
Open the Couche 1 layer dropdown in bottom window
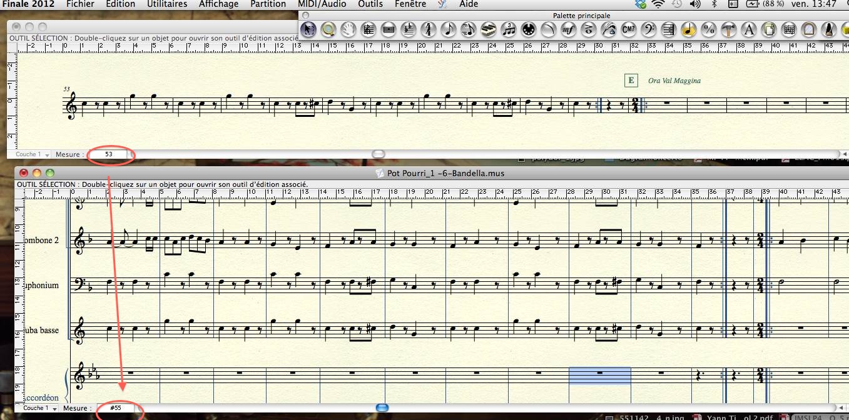[39, 408]
